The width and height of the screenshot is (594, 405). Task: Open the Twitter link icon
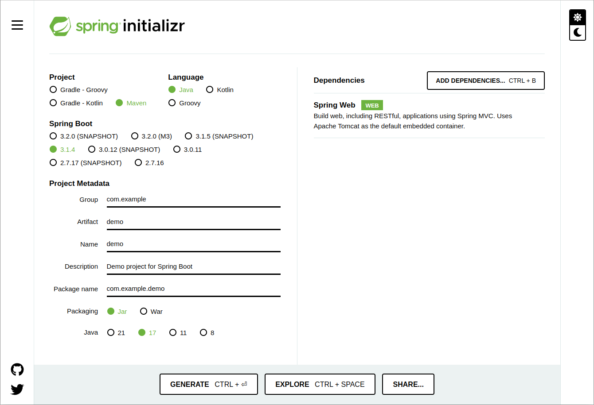point(17,389)
